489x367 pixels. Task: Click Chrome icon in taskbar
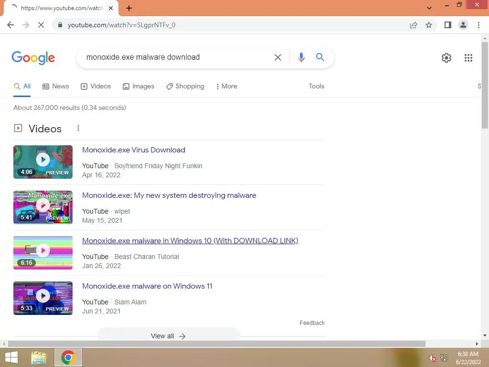pos(68,357)
